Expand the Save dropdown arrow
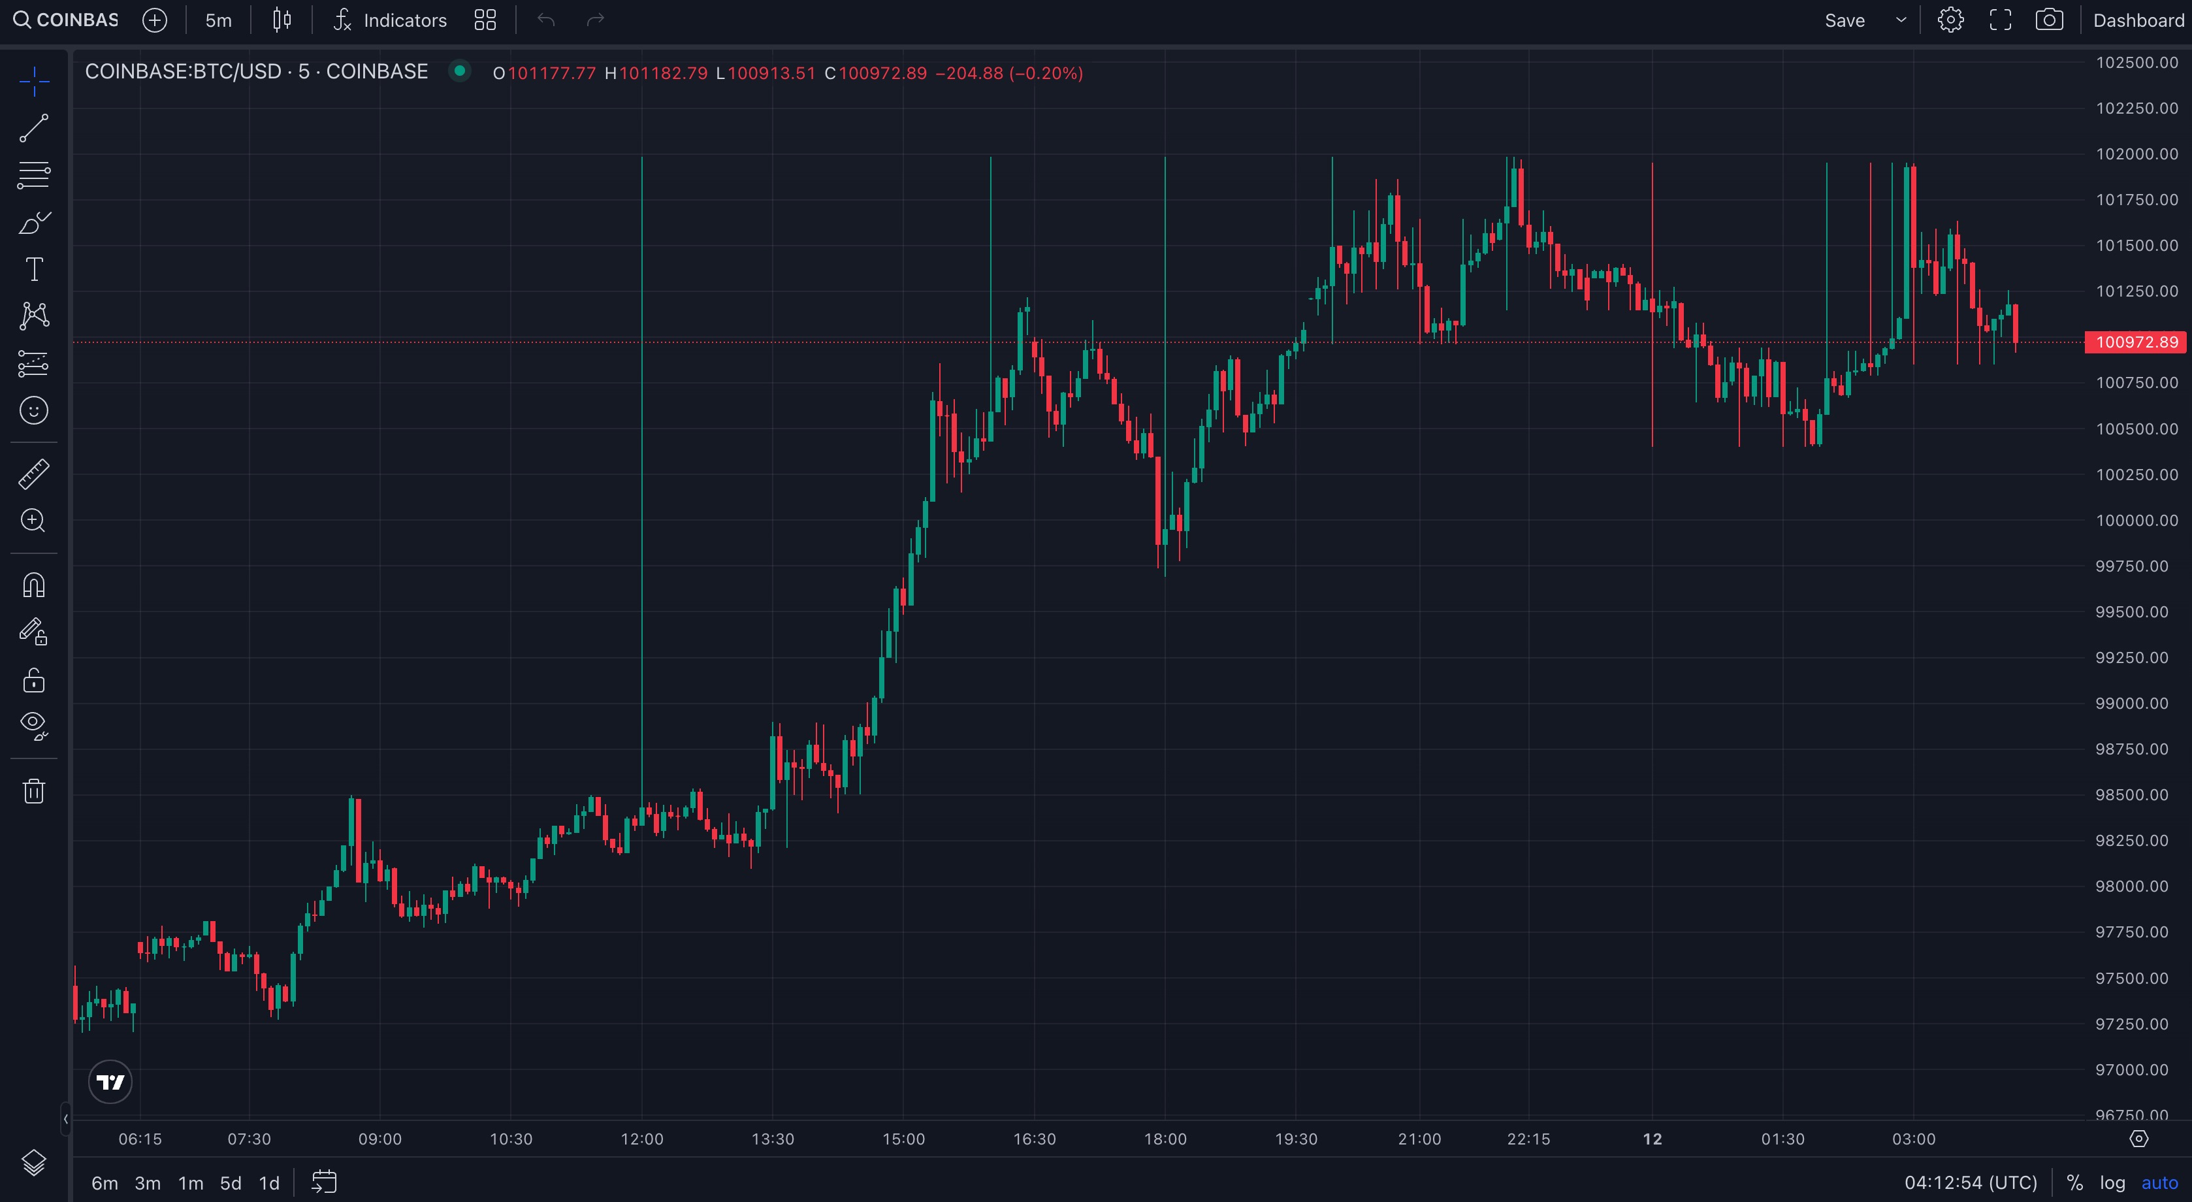The image size is (2192, 1202). click(x=1901, y=20)
